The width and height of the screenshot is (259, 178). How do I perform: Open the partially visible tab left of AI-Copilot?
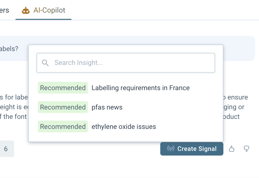(5, 10)
